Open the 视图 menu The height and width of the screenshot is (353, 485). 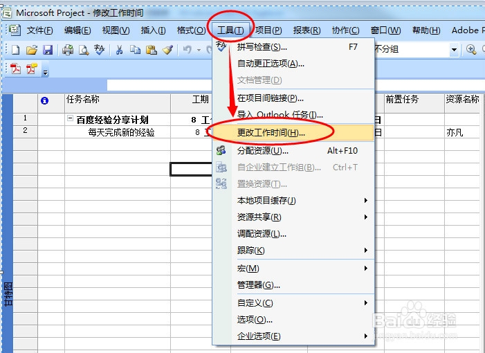pyautogui.click(x=116, y=30)
